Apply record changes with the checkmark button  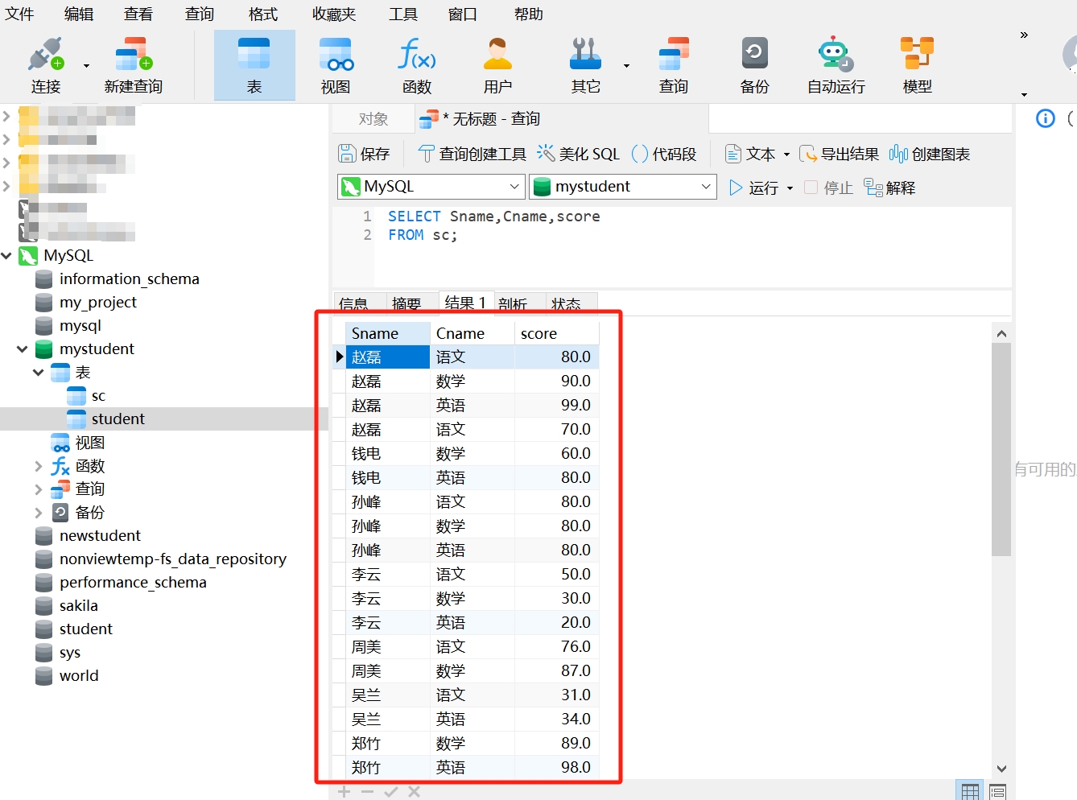coord(392,791)
